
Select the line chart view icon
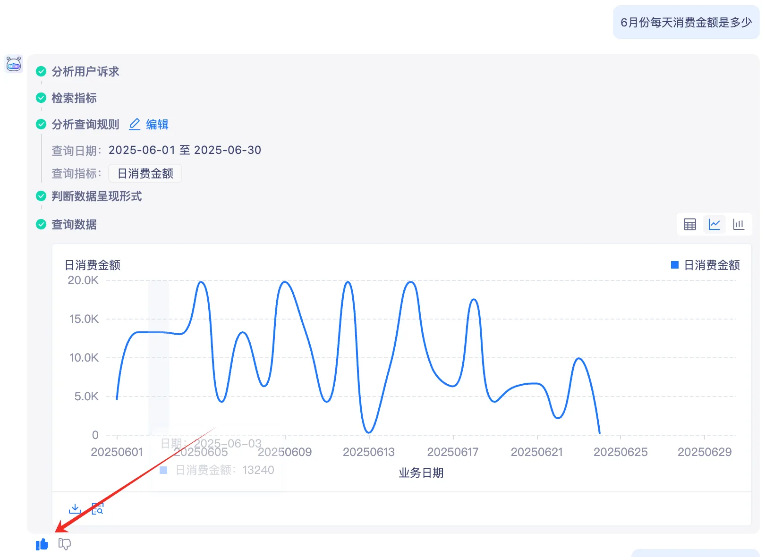point(714,224)
